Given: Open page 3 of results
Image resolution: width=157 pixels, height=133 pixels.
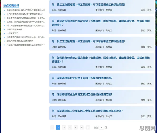Looking at the screenshot, I should (x=70, y=127).
